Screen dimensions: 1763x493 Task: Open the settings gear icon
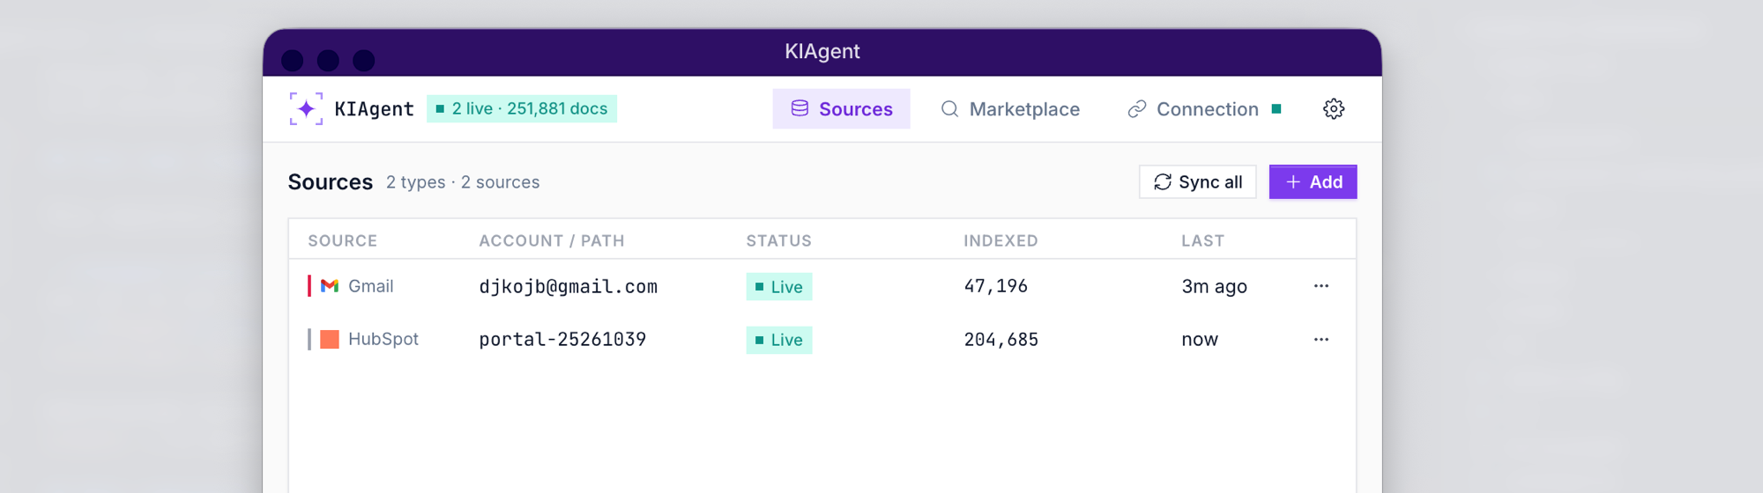click(x=1334, y=108)
